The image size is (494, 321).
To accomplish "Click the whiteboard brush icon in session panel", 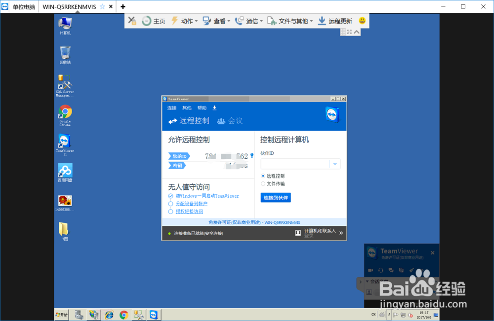I will point(412,270).
